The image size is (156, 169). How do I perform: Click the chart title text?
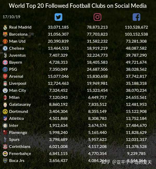tap(78, 6)
